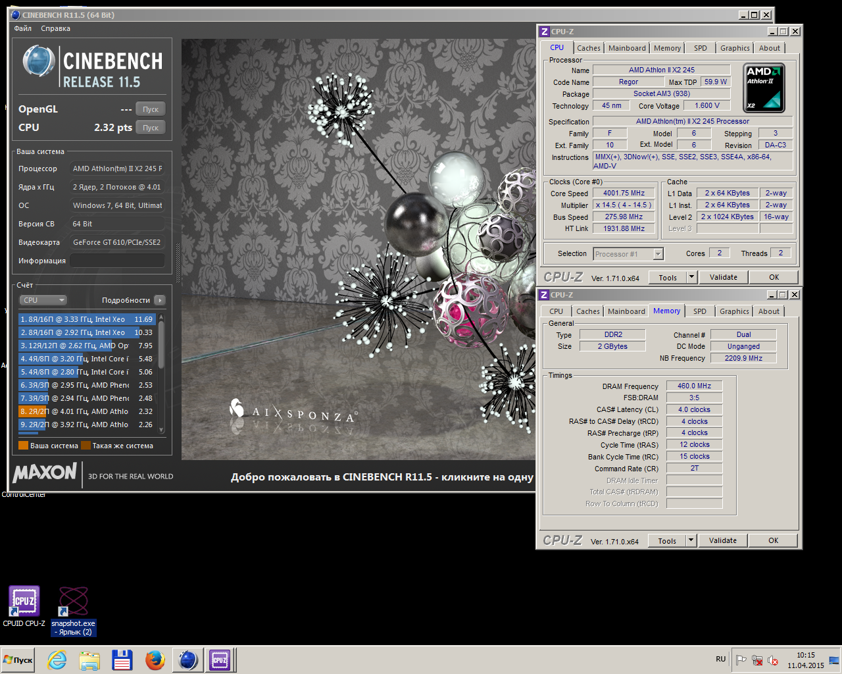842x674 pixels.
Task: Open Action Center flag icon in tray
Action: pyautogui.click(x=741, y=660)
